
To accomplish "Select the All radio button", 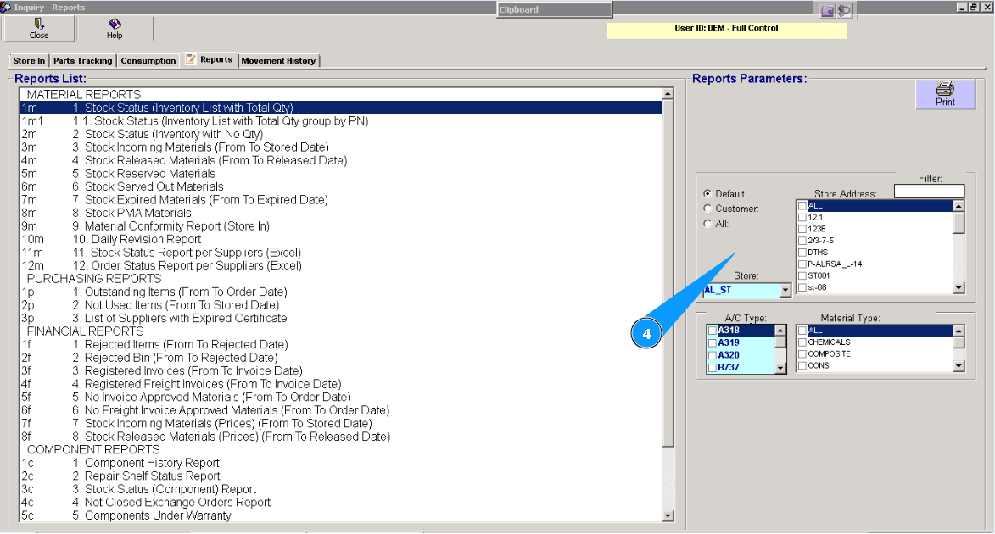I will click(707, 223).
